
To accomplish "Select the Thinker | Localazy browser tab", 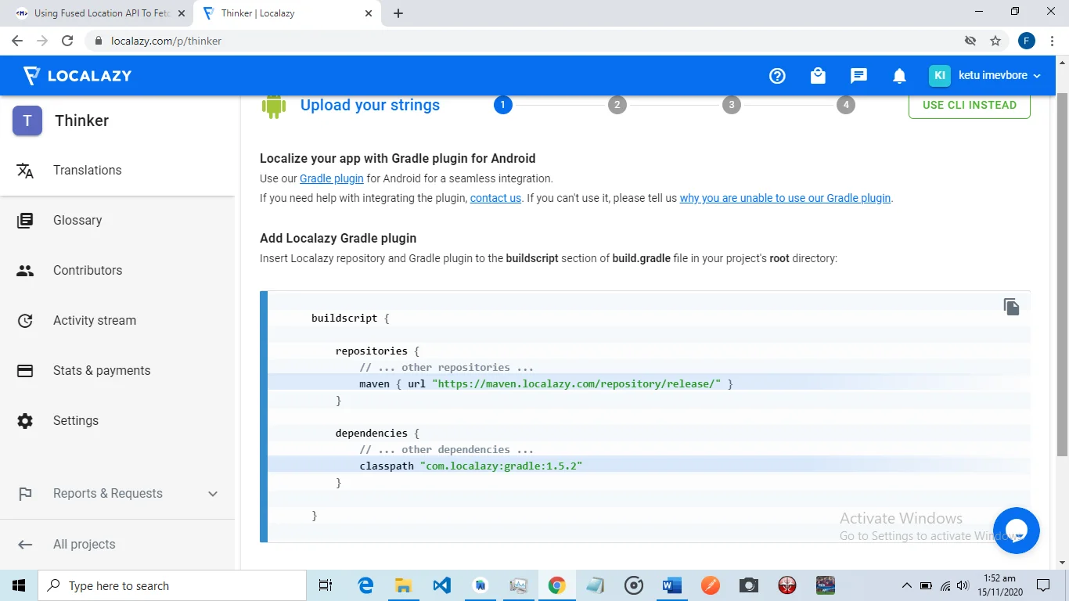I will pos(286,13).
